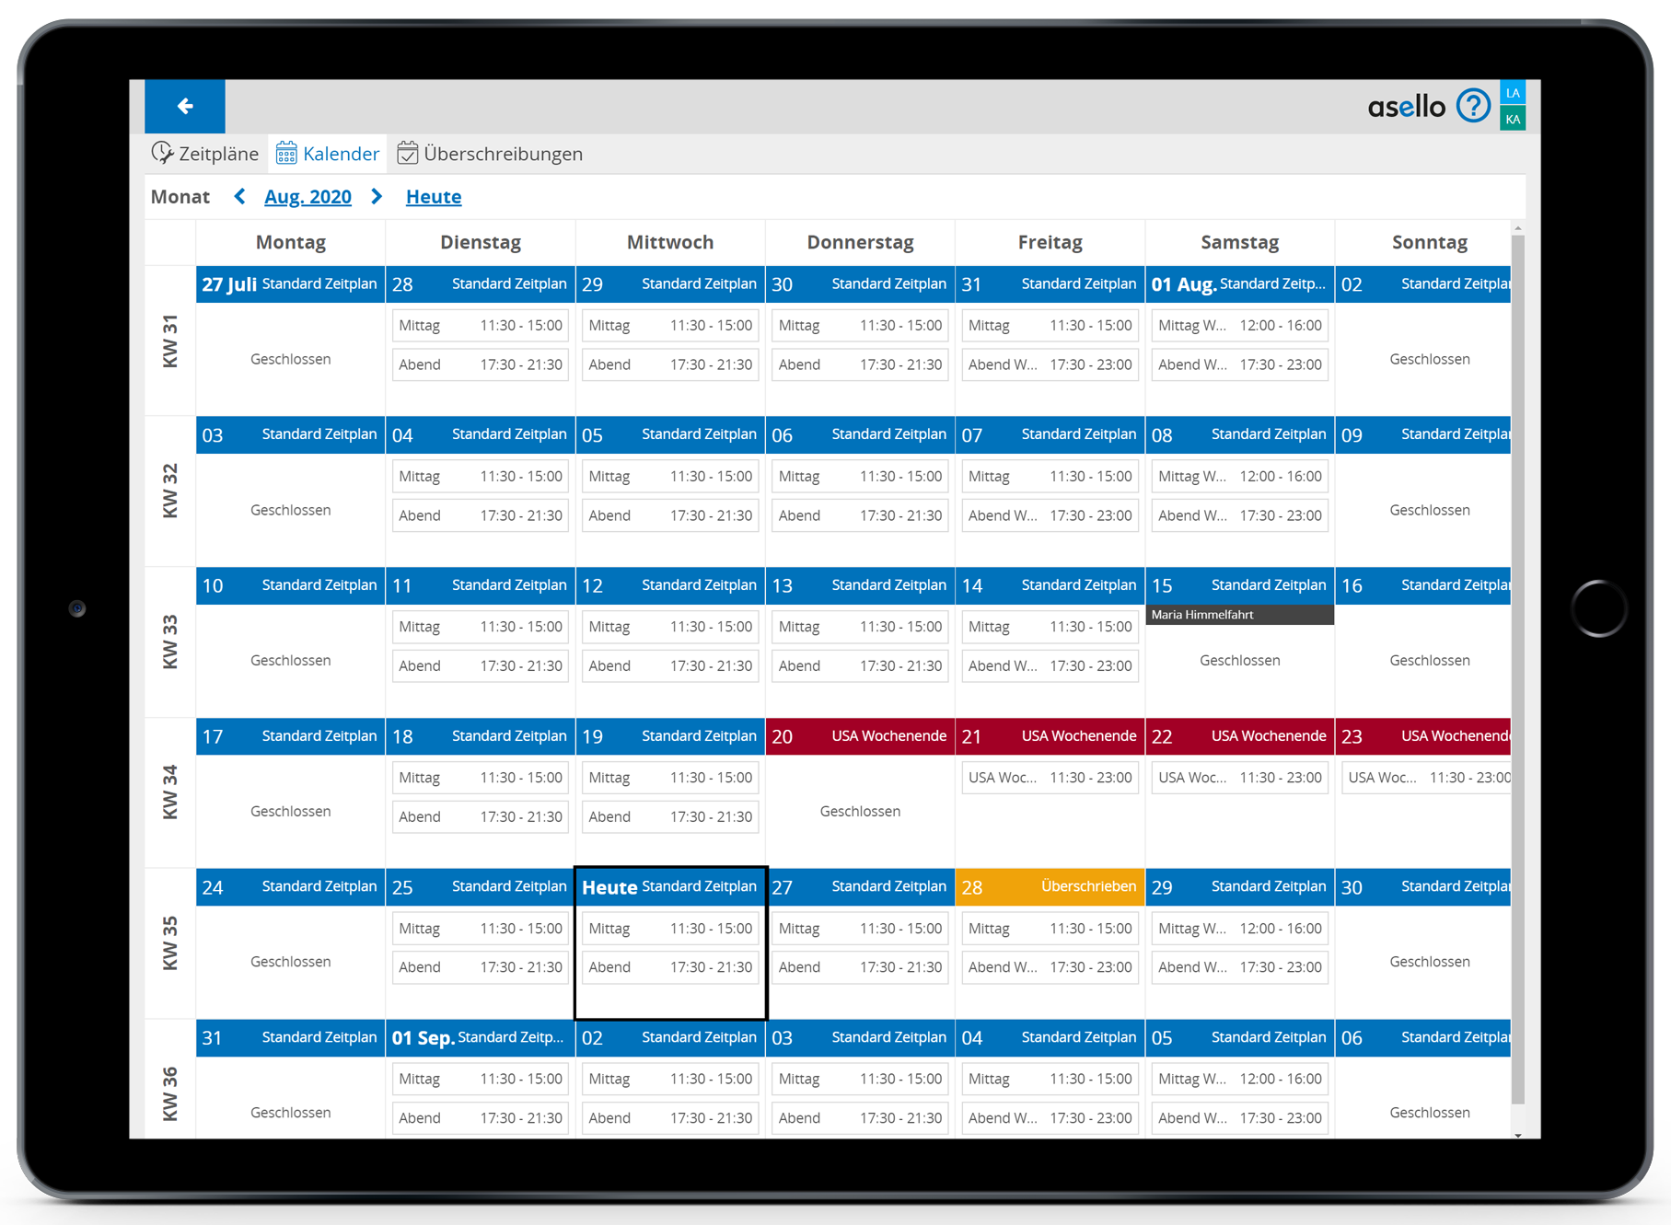Go to previous month with left chevron
This screenshot has width=1671, height=1225.
click(x=240, y=196)
